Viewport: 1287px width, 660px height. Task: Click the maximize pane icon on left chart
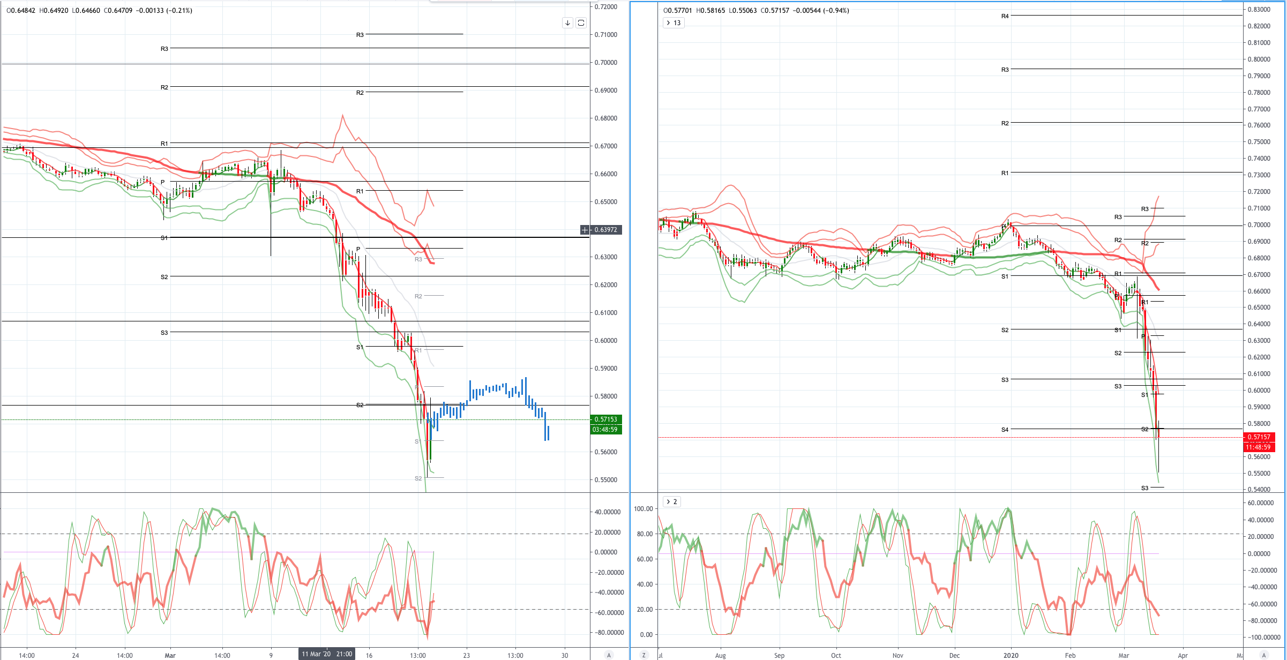click(581, 22)
